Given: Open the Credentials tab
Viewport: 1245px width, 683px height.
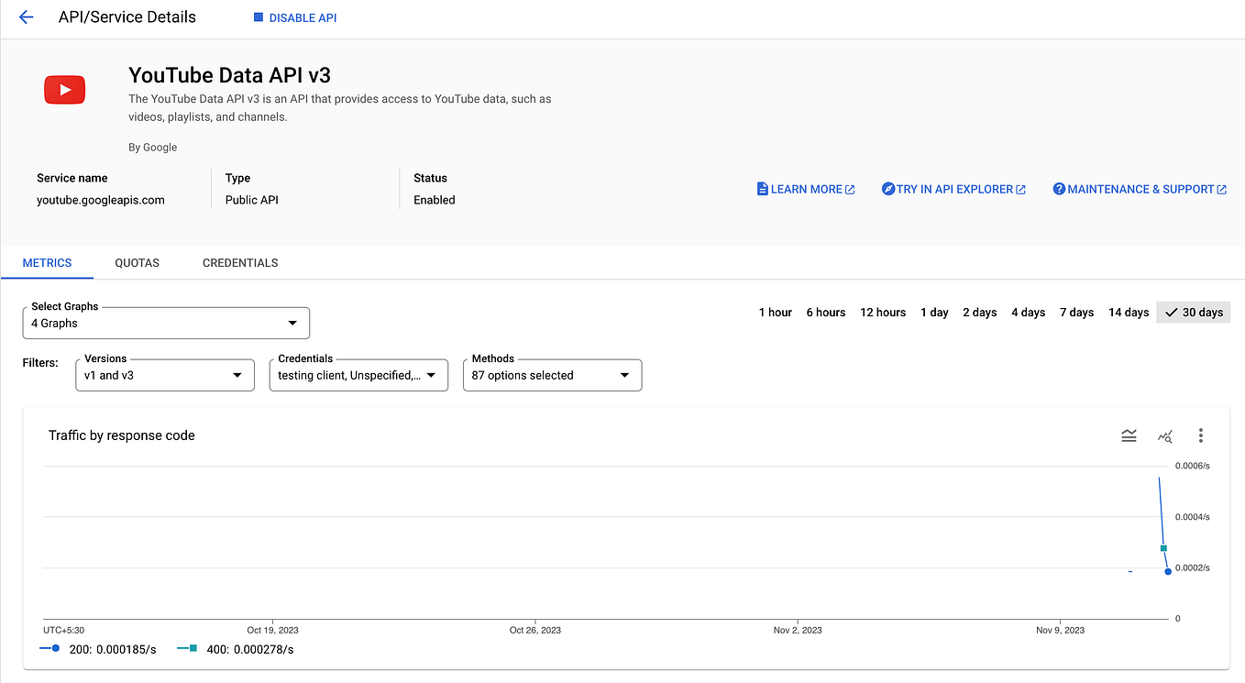Looking at the screenshot, I should pos(240,263).
